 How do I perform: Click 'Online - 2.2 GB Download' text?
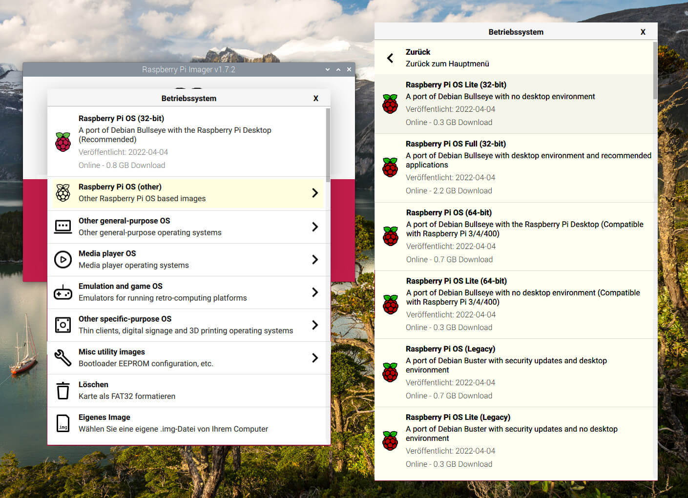(x=449, y=190)
